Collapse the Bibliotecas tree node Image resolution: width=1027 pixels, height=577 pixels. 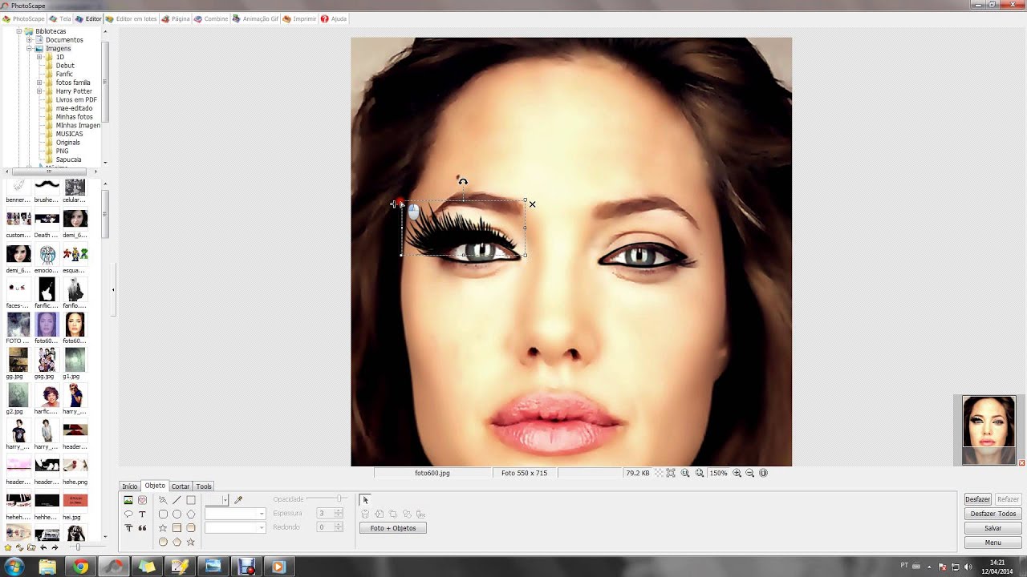pos(18,31)
